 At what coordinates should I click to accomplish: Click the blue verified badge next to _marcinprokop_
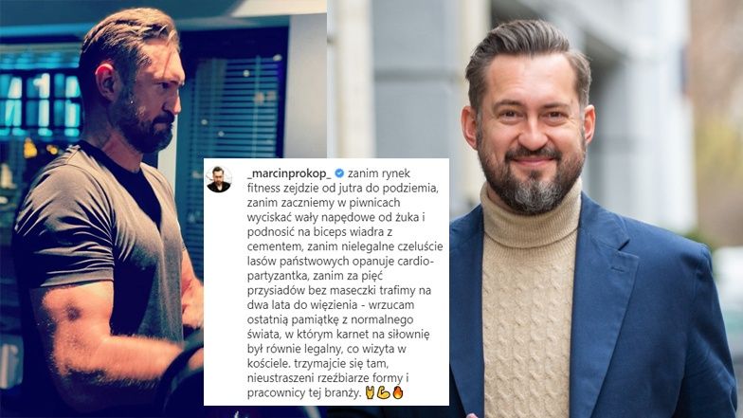point(339,173)
